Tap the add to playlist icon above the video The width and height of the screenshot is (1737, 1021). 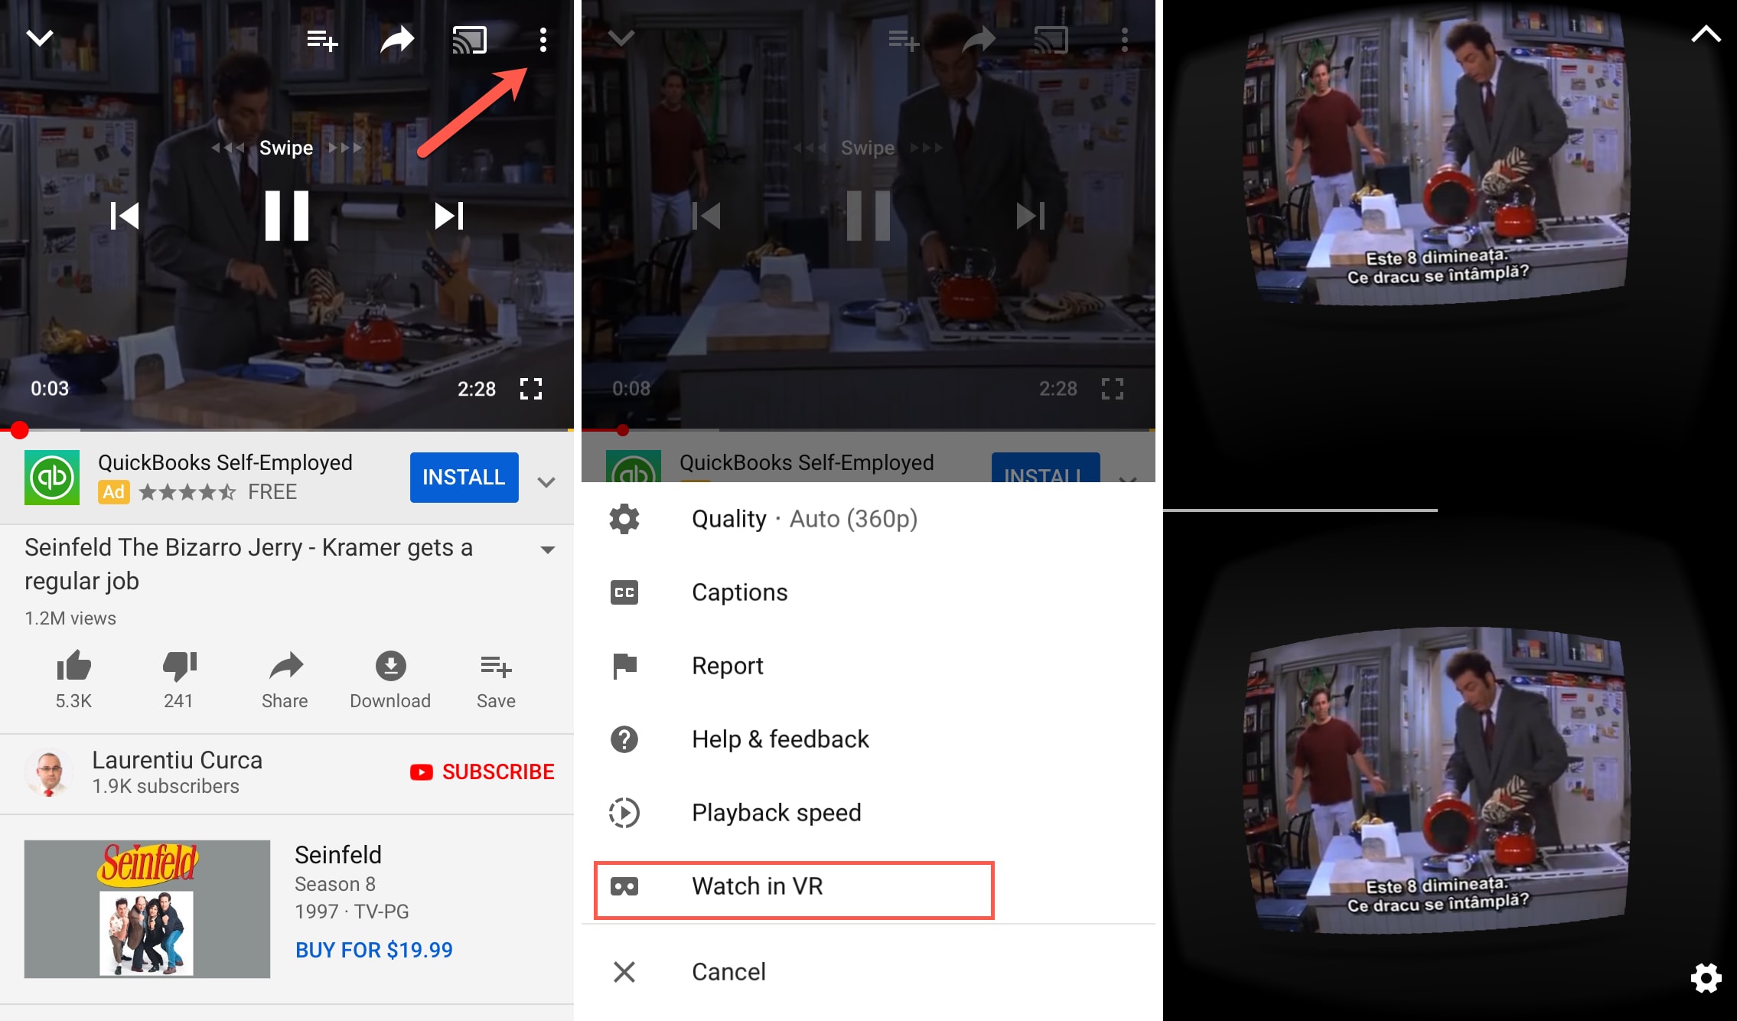pyautogui.click(x=322, y=40)
